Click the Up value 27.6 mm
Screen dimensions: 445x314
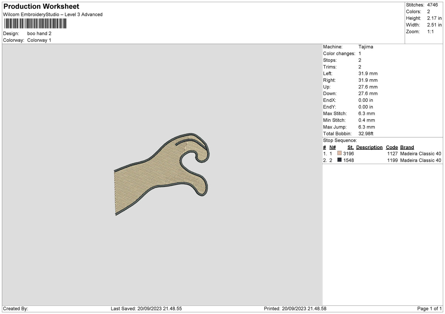(x=368, y=87)
